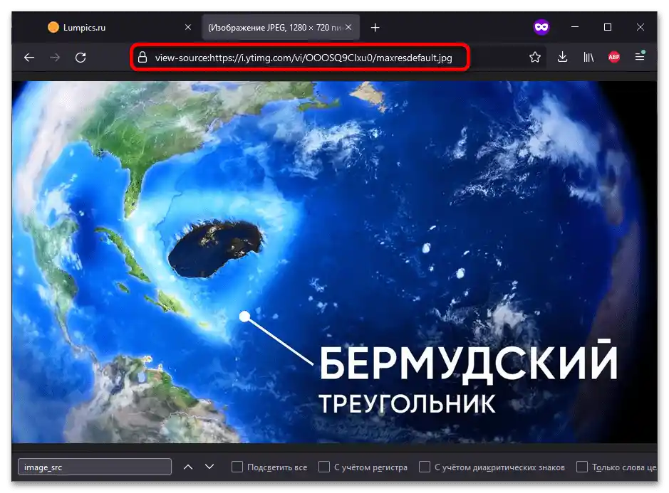Click the image_src find input field
This screenshot has width=669, height=493.
[x=95, y=467]
